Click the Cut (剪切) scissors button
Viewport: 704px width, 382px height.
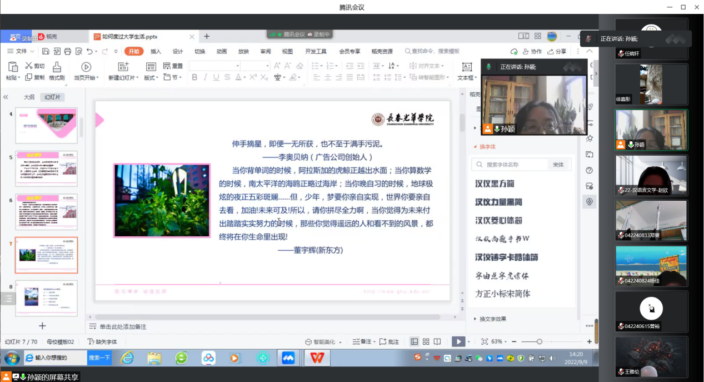click(34, 66)
